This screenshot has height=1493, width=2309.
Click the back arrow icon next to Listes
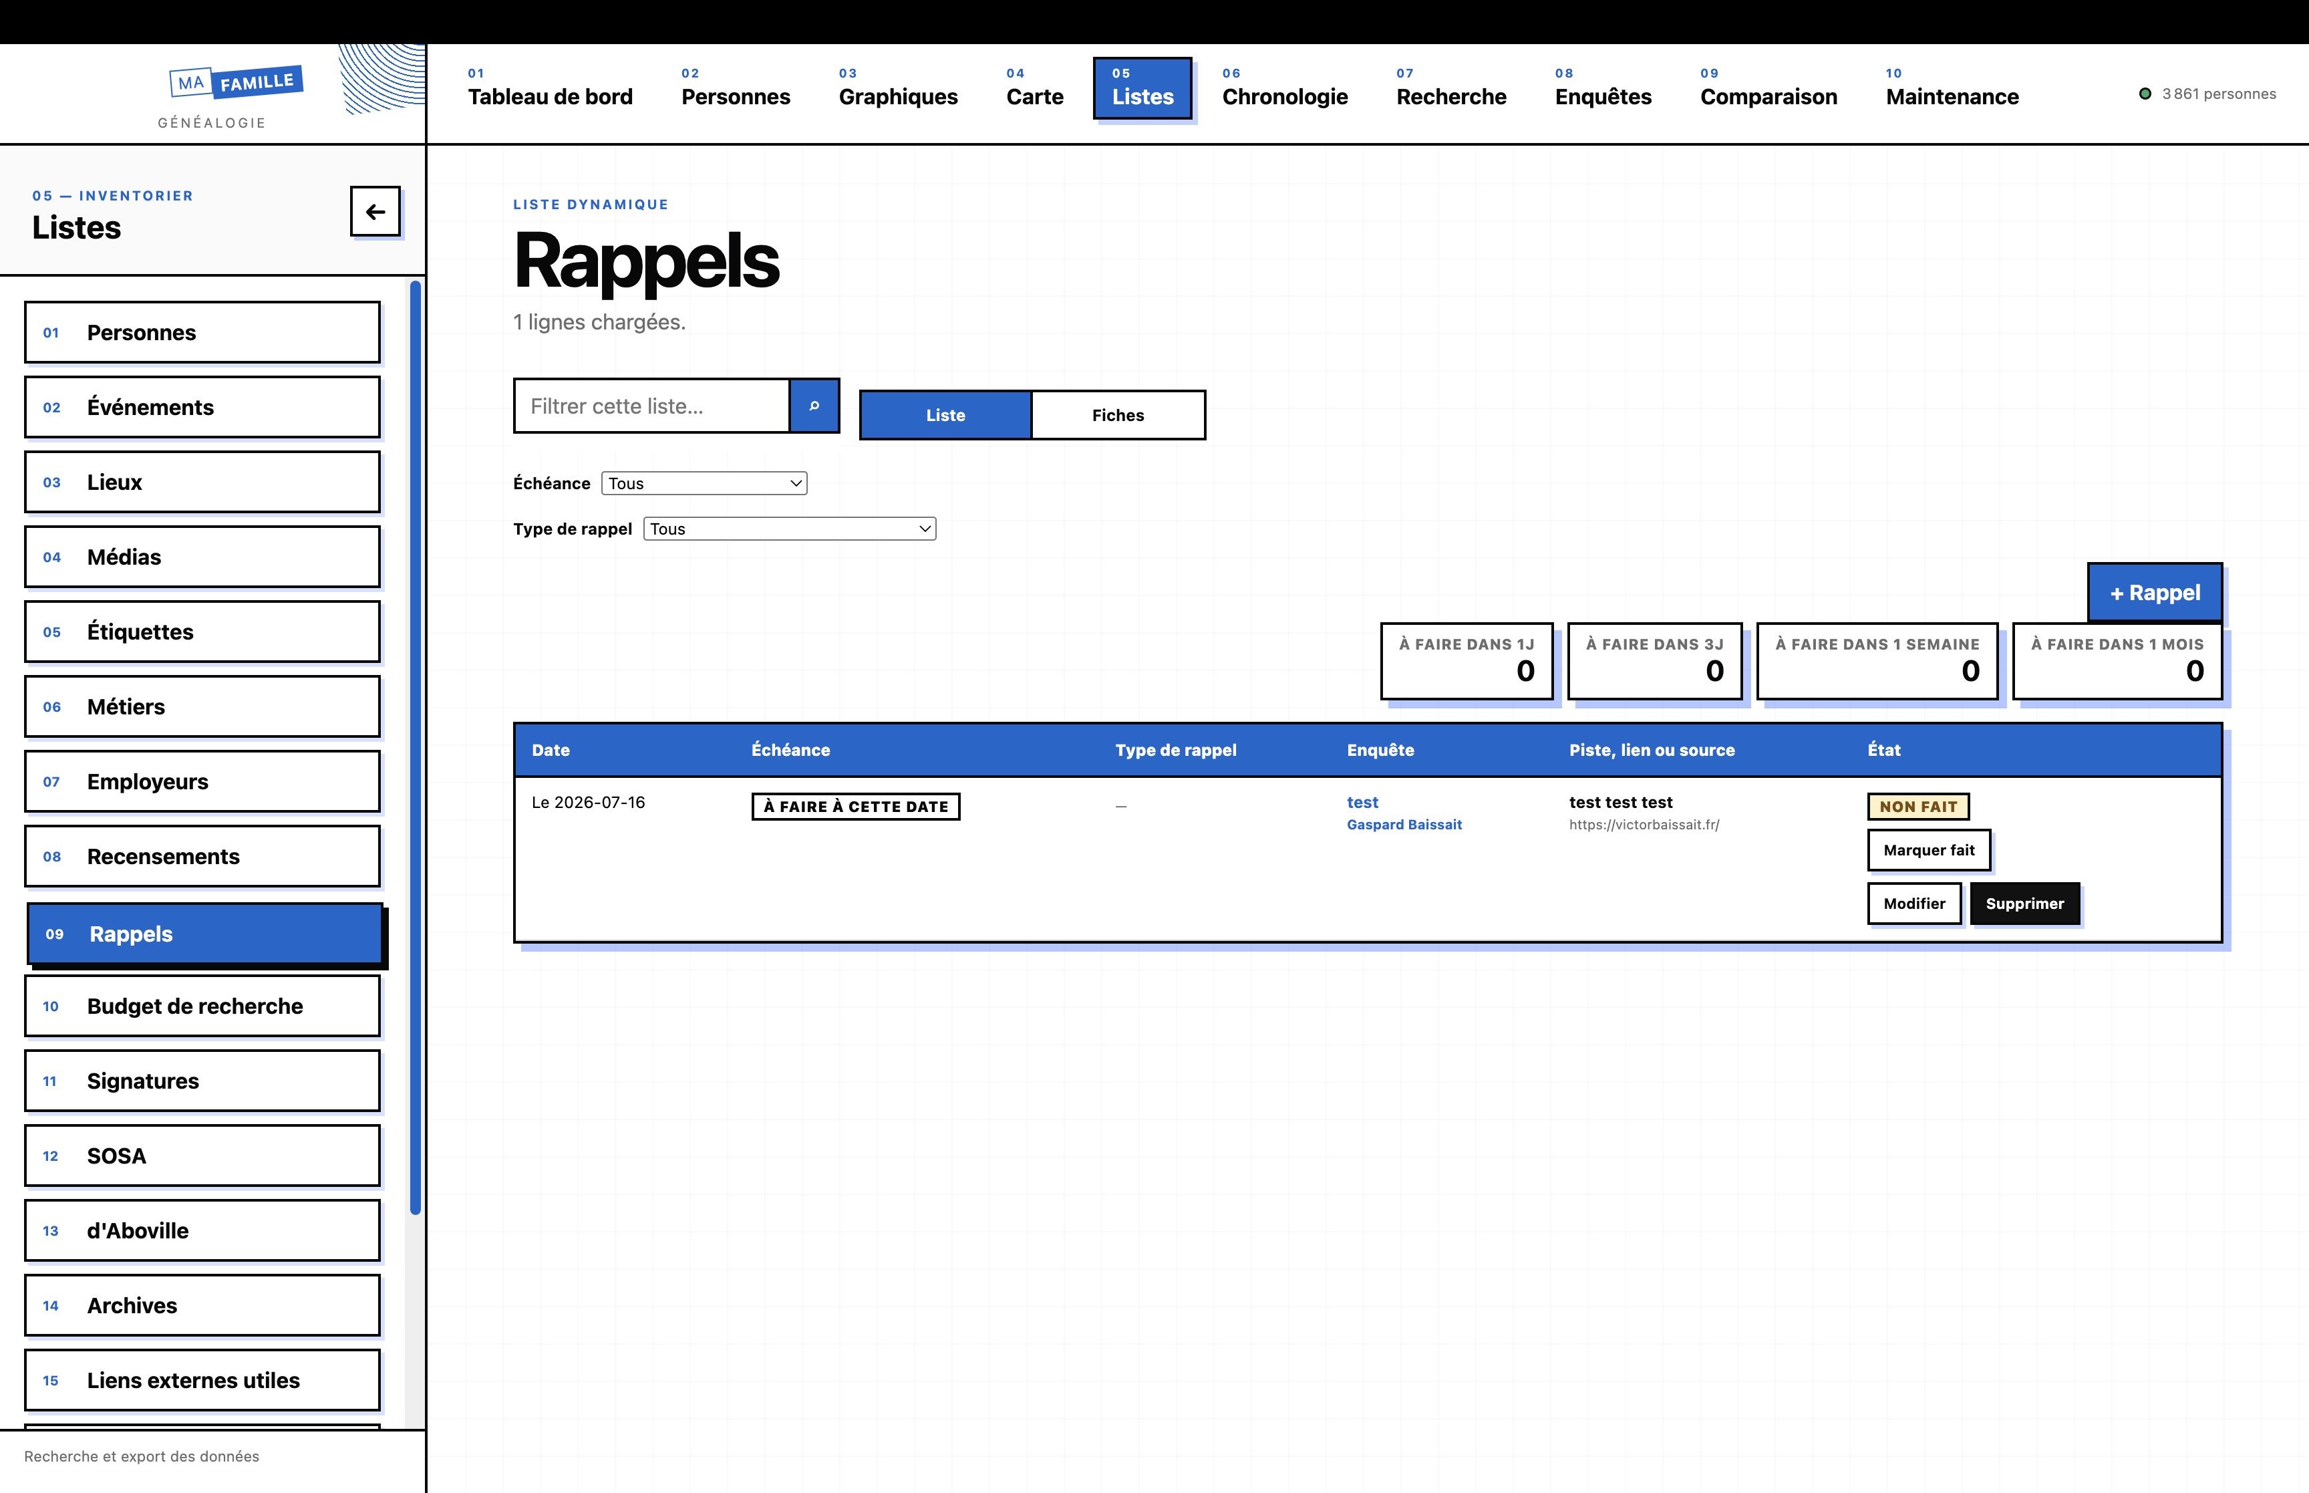point(375,211)
